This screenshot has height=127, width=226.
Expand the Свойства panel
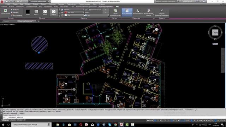tap(85, 18)
